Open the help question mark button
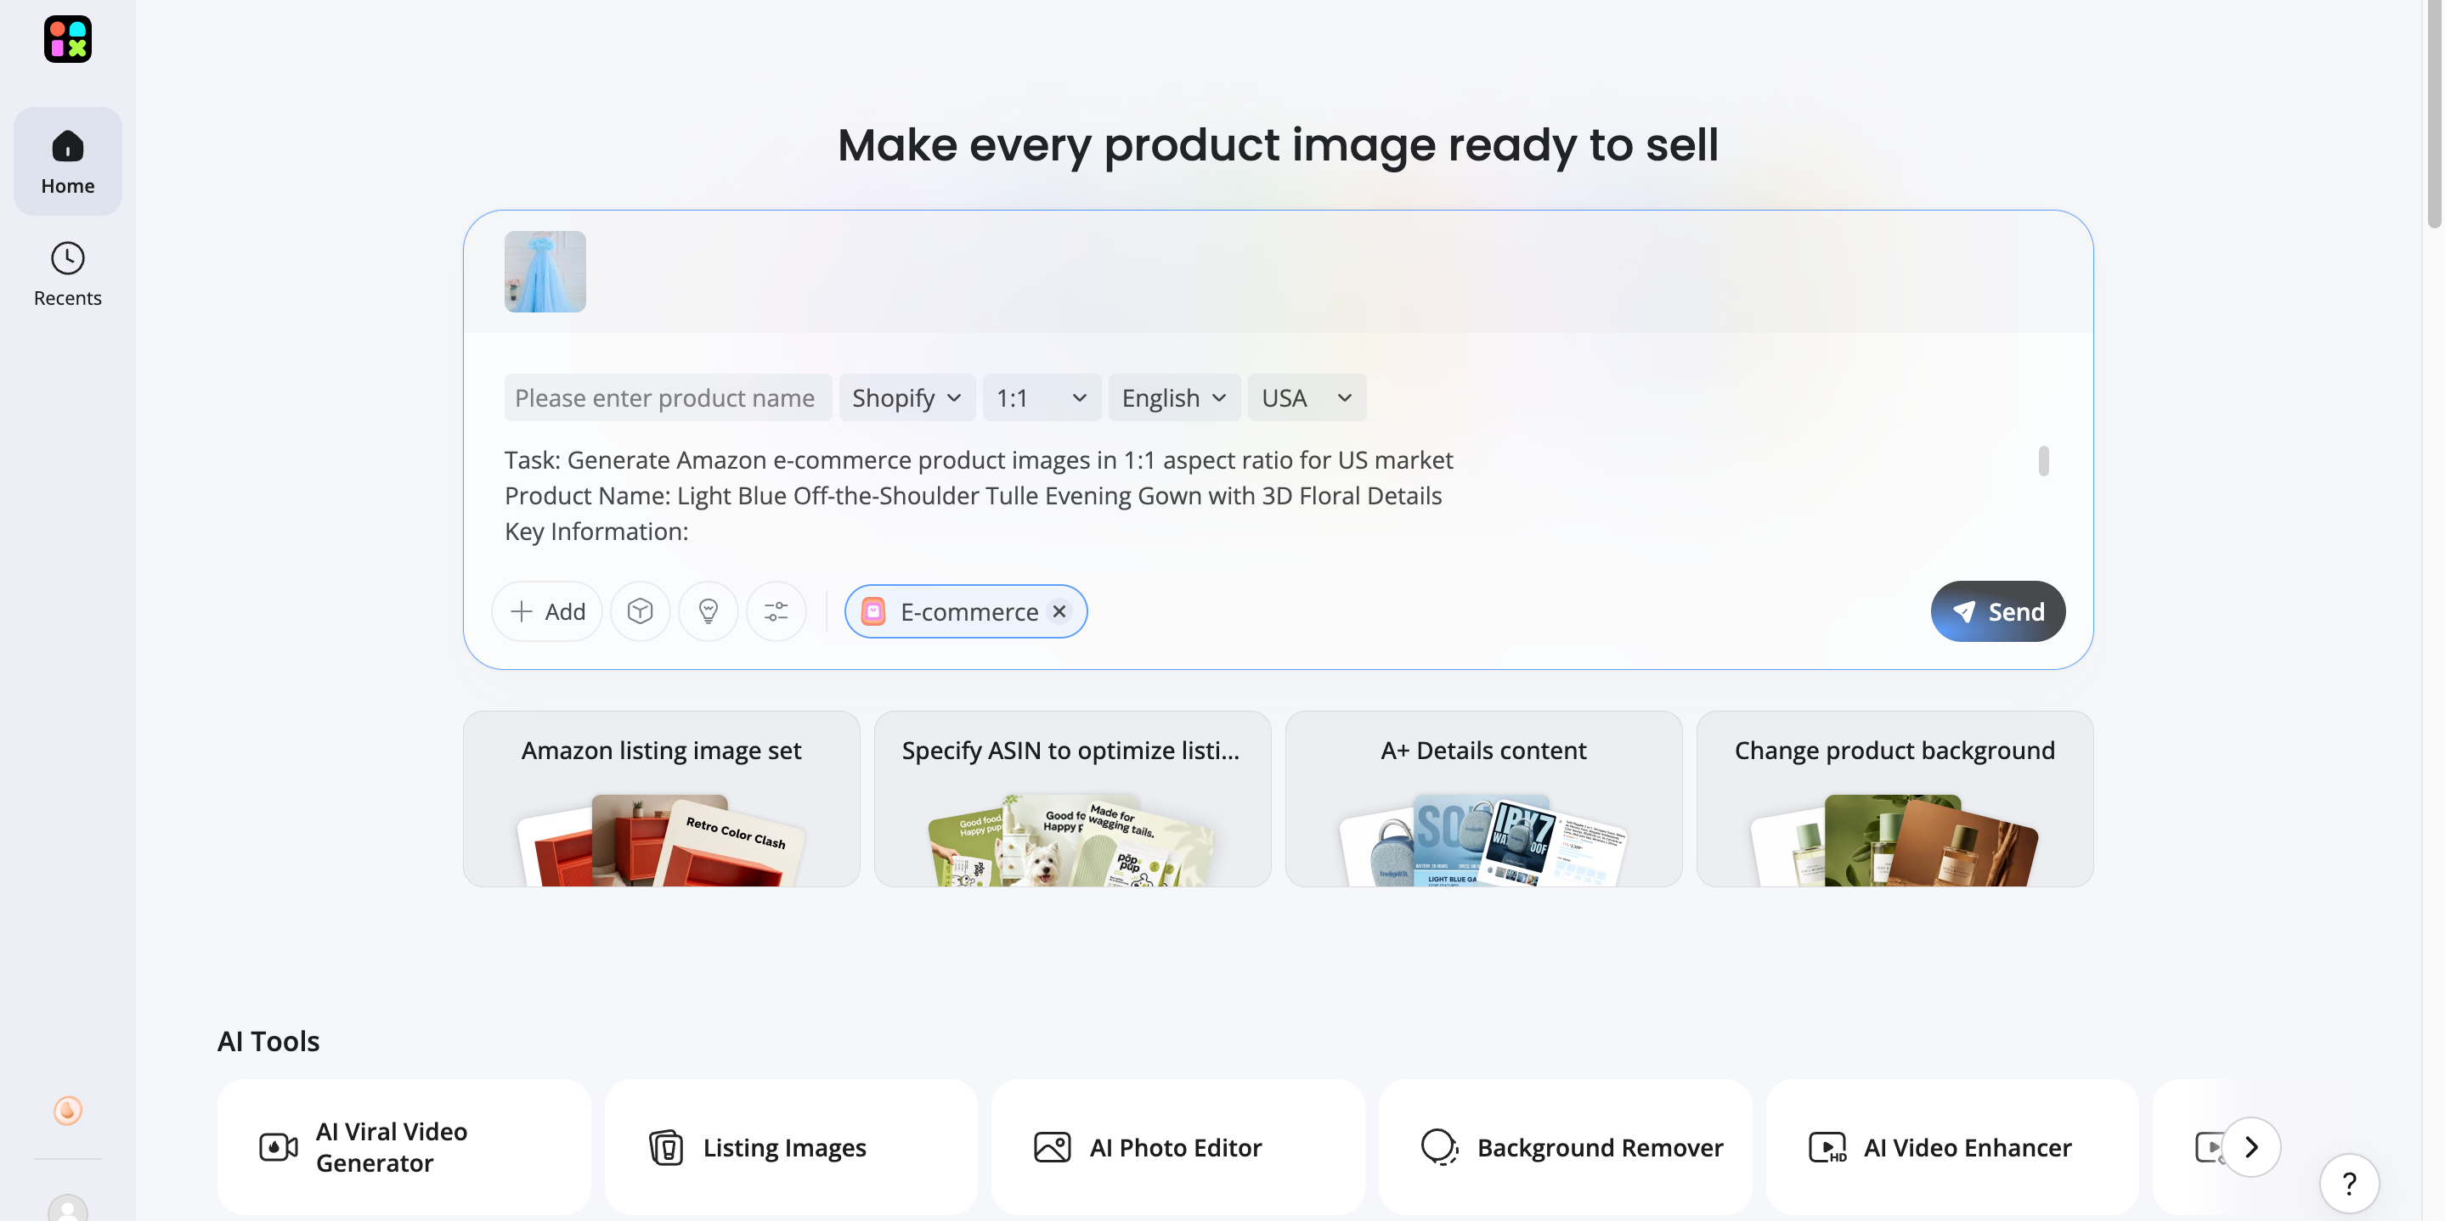Viewport: 2445px width, 1221px height. 2349,1183
